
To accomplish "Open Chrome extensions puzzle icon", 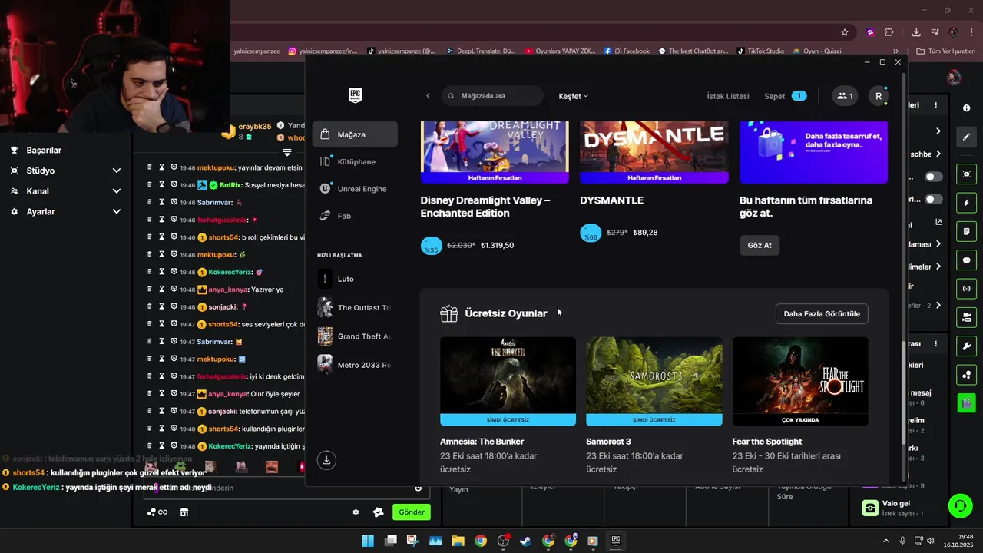I will pyautogui.click(x=889, y=32).
